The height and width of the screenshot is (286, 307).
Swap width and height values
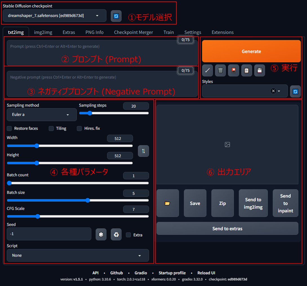click(x=143, y=151)
